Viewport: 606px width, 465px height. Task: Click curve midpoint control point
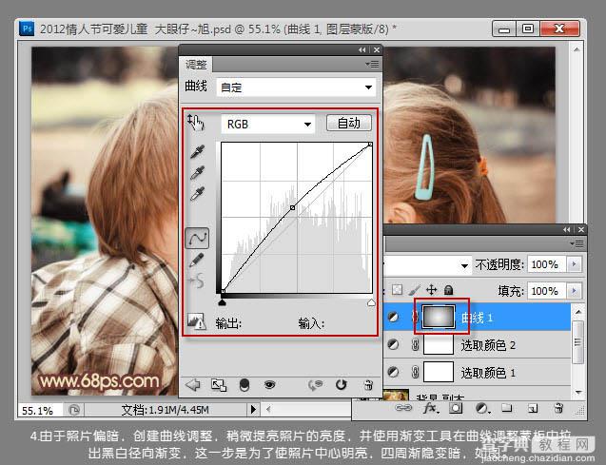pyautogui.click(x=293, y=208)
